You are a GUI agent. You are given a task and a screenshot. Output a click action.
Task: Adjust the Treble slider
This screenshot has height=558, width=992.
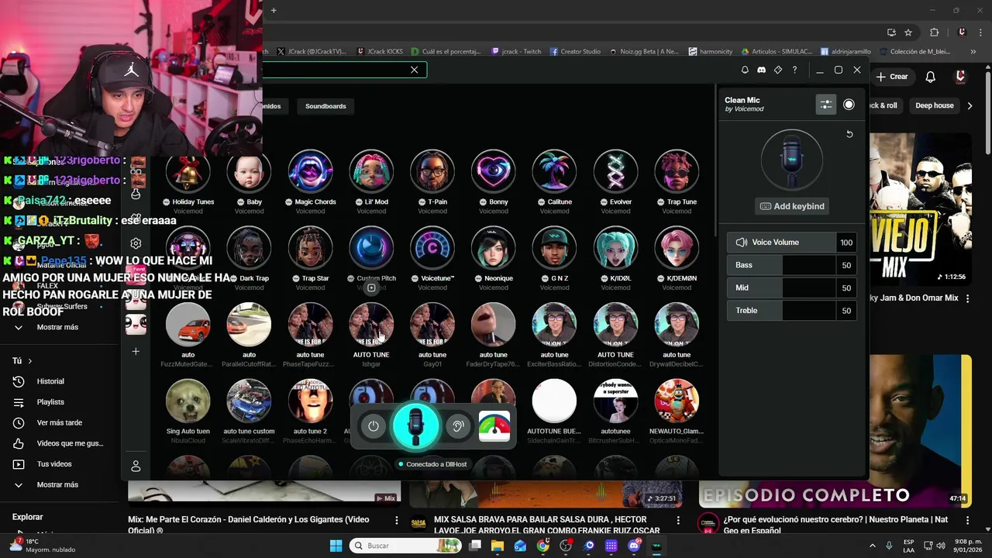pos(791,311)
